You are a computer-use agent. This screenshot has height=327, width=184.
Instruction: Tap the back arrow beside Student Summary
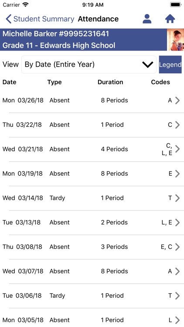9,19
